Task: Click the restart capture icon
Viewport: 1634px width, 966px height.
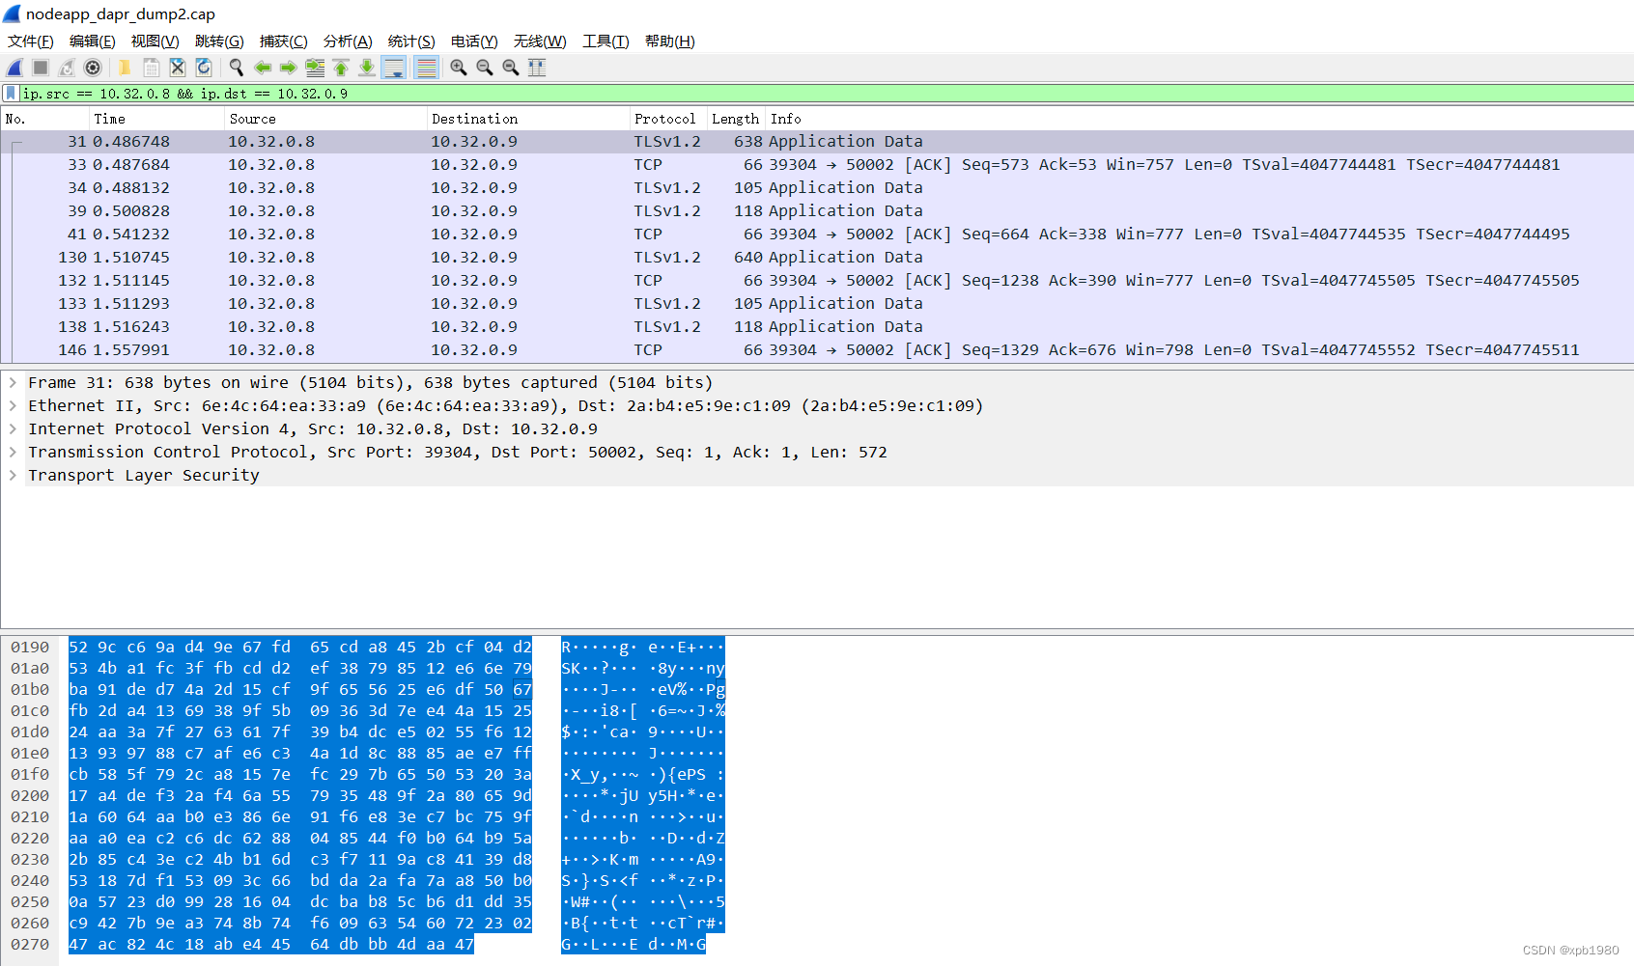Action: 67,68
